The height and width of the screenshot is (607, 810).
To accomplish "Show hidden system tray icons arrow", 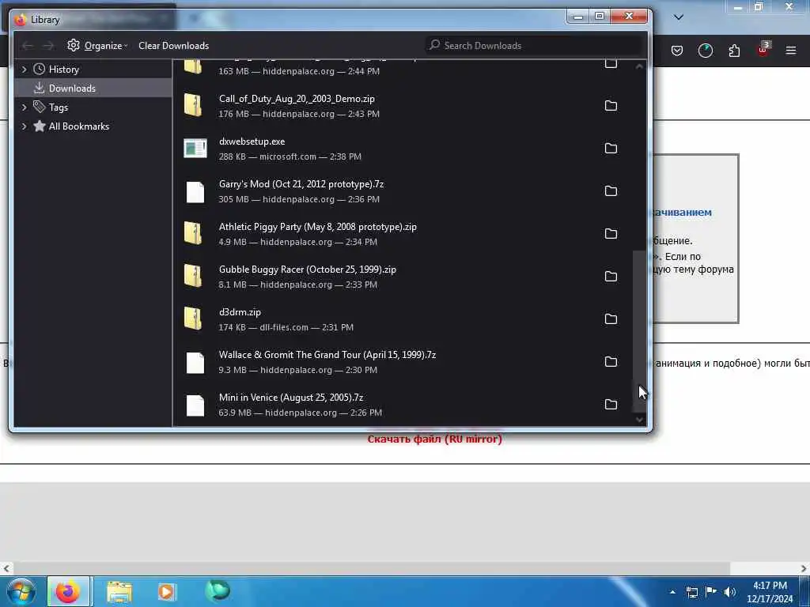I will click(672, 593).
